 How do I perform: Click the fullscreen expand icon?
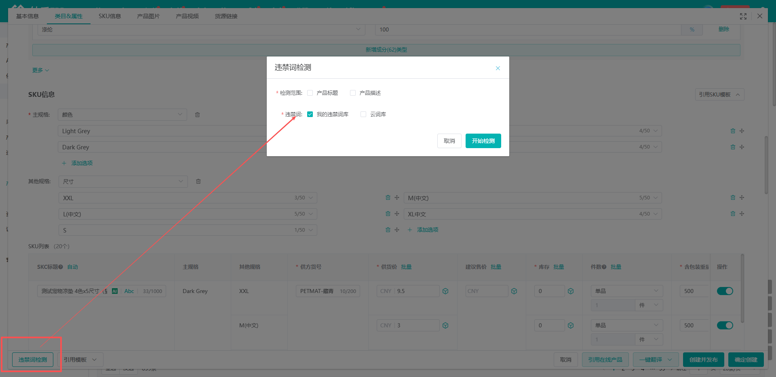743,16
